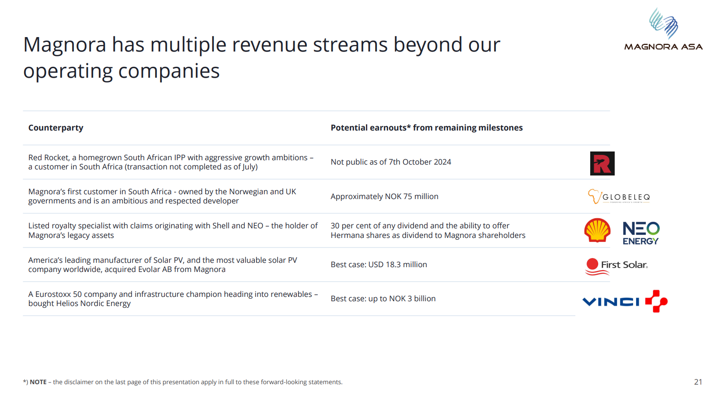724x406 pixels.
Task: Click the 30 per cent dividend text
Action: pyautogui.click(x=428, y=231)
